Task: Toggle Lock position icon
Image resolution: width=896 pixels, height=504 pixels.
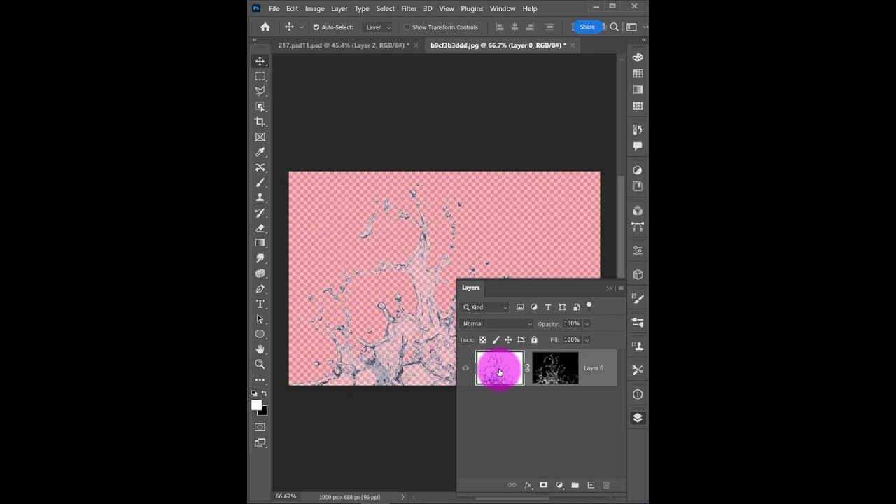Action: [508, 340]
